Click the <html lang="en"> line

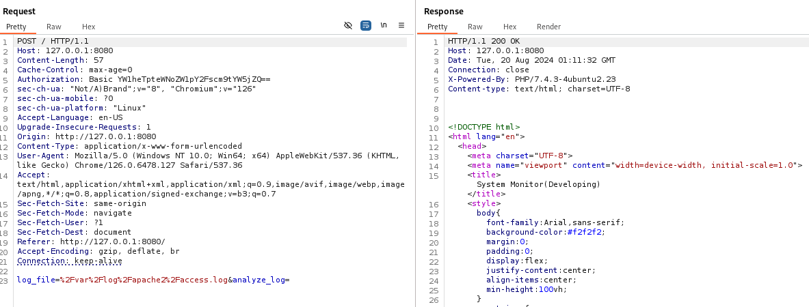coord(486,136)
